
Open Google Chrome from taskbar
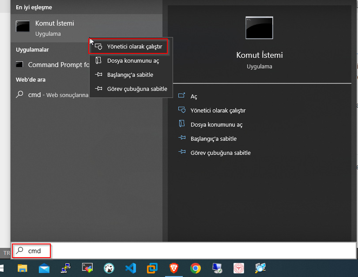(196, 268)
